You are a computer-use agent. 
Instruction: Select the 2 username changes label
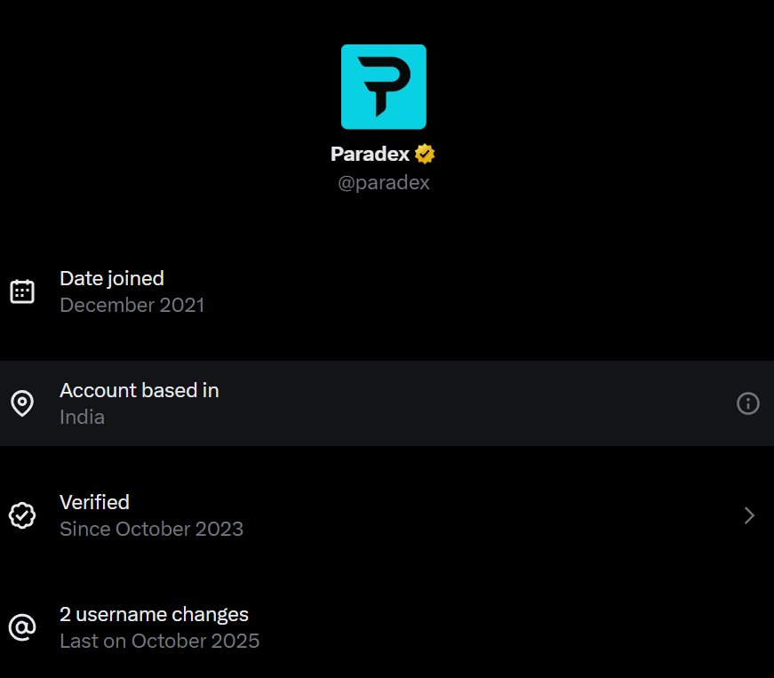tap(154, 614)
